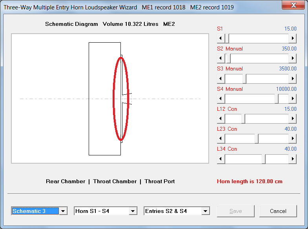Click the S2 slider thumb
The height and width of the screenshot is (229, 308).
pos(228,58)
